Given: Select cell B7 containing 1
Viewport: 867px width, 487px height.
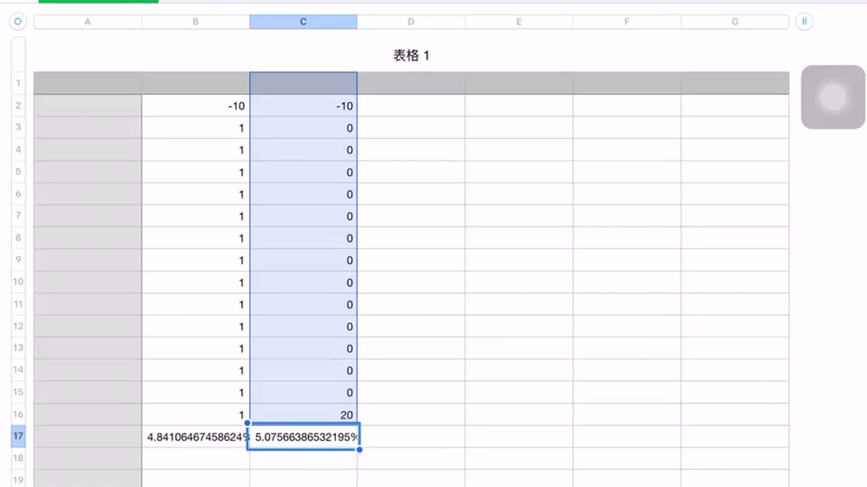Looking at the screenshot, I should [196, 216].
